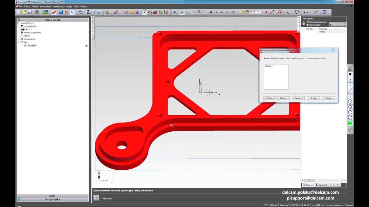Viewport: 369px width, 207px height.
Task: Open the Plik menu
Action: 21,6
